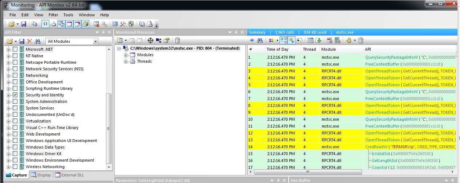Enable the System Services checkbox
Image resolution: width=460 pixels, height=183 pixels.
click(15, 108)
